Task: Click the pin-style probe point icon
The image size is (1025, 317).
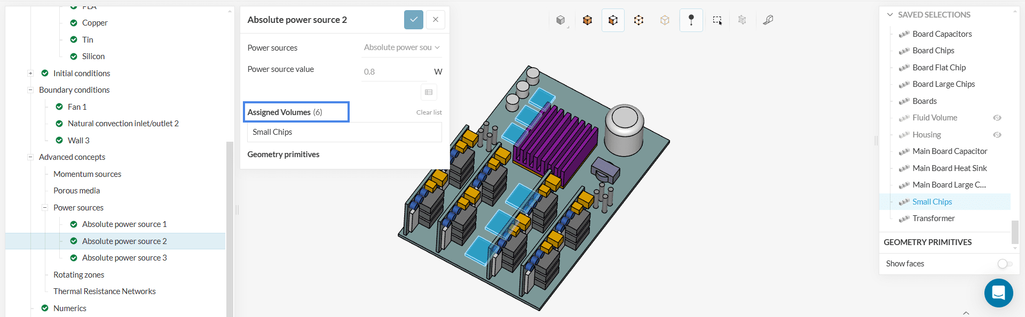Action: click(691, 20)
